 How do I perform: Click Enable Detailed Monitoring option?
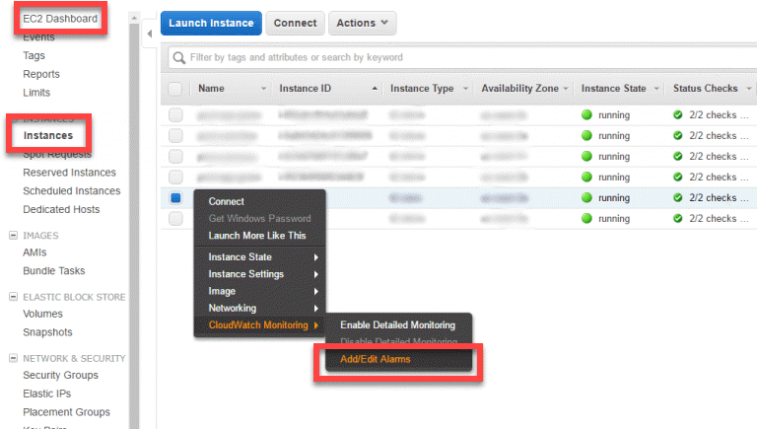tap(397, 325)
